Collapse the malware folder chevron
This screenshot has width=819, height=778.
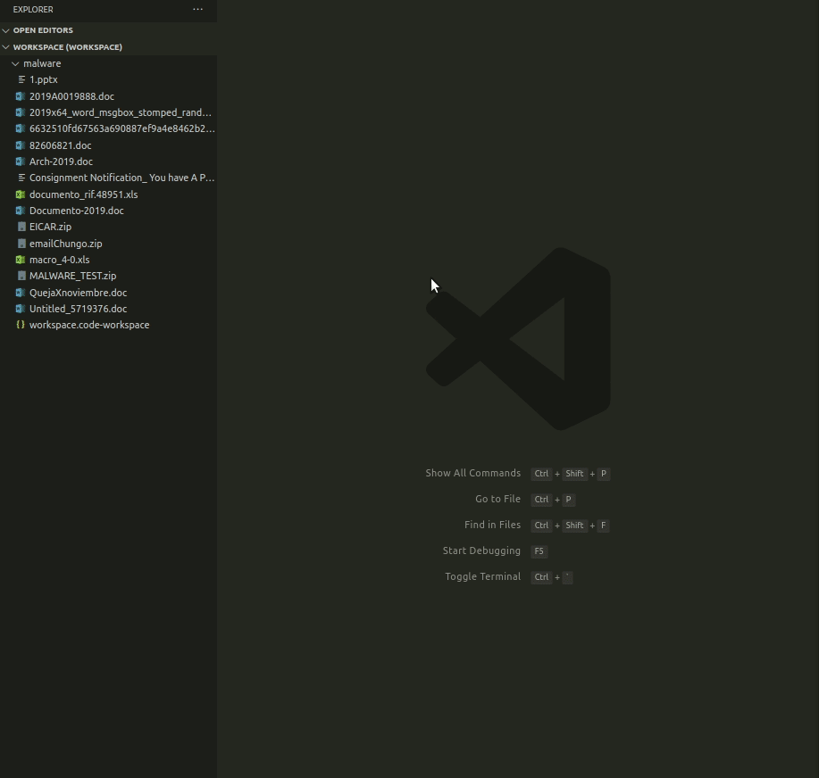[x=16, y=63]
